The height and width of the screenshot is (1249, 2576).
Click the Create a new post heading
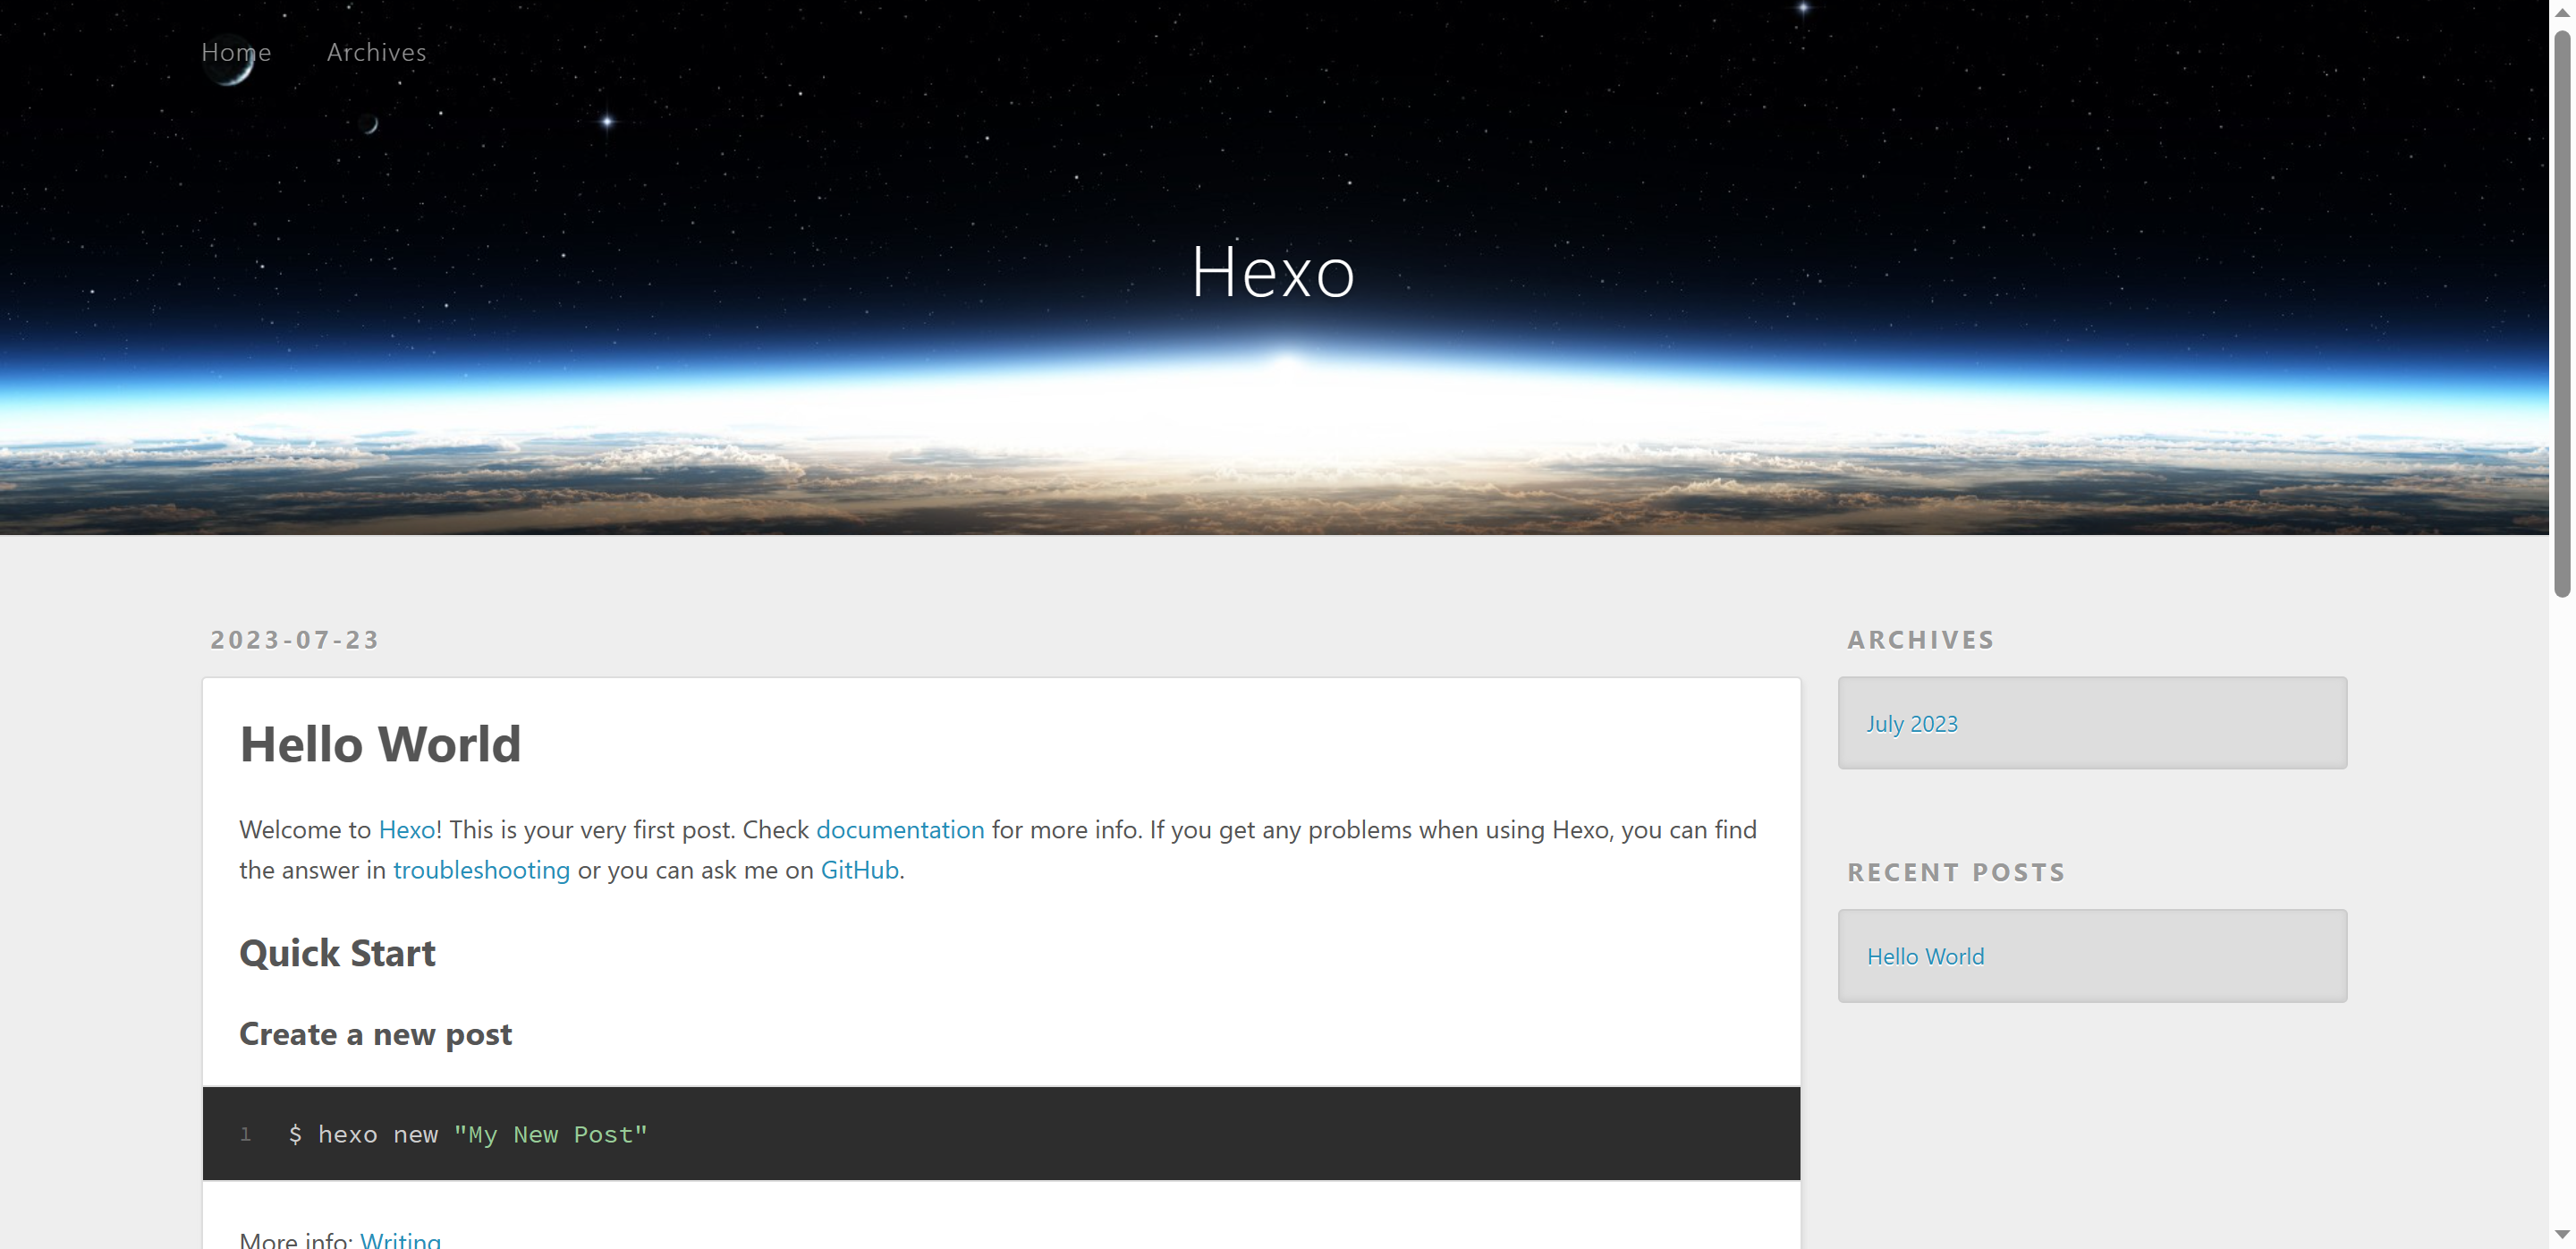coord(375,1034)
